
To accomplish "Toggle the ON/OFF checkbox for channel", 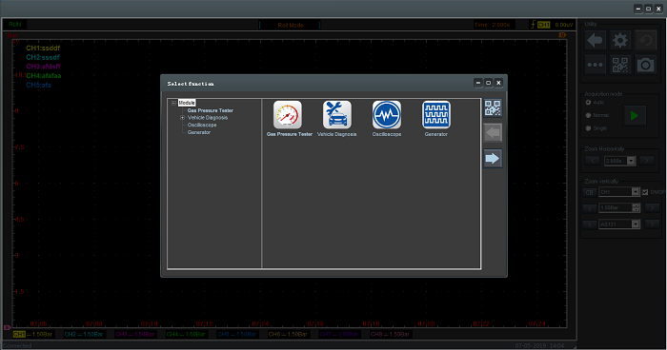I will (645, 192).
